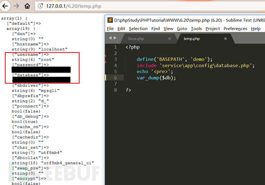Click the ["dbdriver"]=> key

pos(31,85)
